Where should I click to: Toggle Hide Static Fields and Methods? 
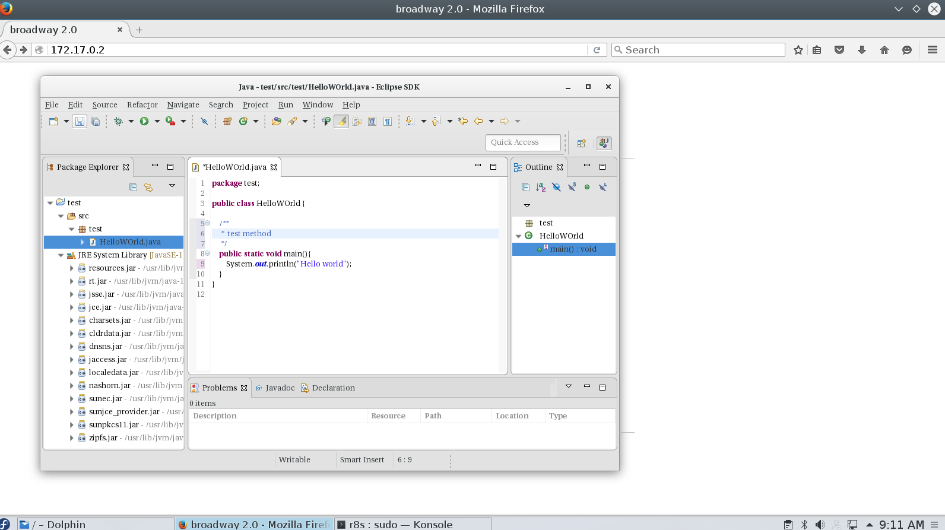(x=572, y=187)
